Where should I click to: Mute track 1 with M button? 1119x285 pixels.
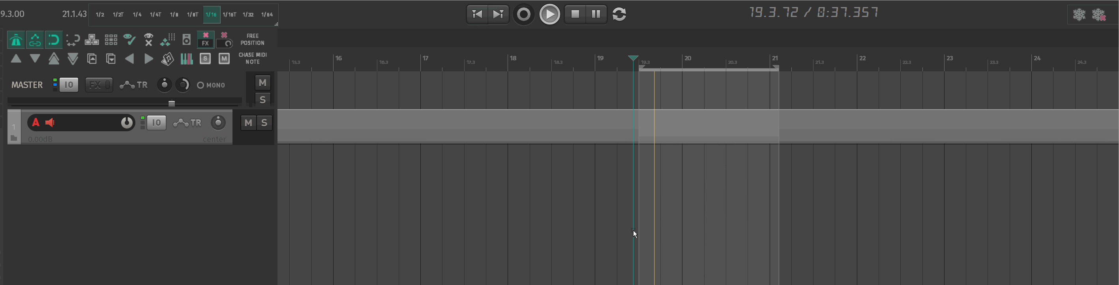248,123
